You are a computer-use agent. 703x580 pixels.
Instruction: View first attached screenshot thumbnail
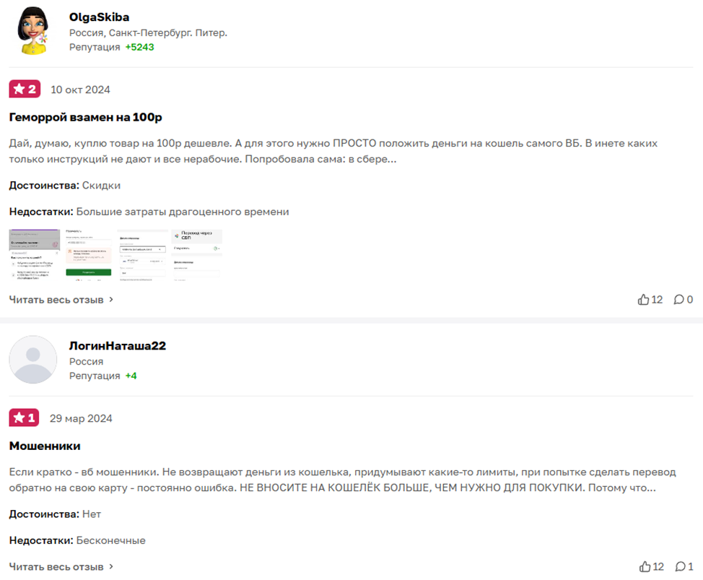pos(35,255)
